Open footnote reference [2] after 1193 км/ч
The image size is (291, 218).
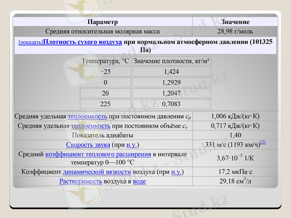263,142
